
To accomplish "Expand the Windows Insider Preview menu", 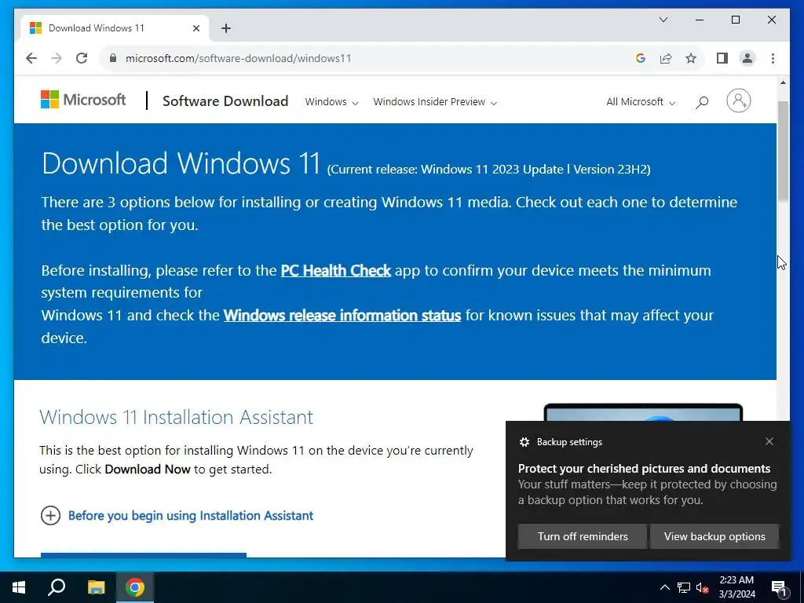I will point(435,101).
